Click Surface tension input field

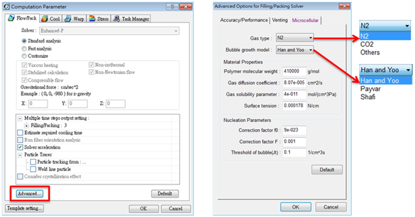point(294,106)
